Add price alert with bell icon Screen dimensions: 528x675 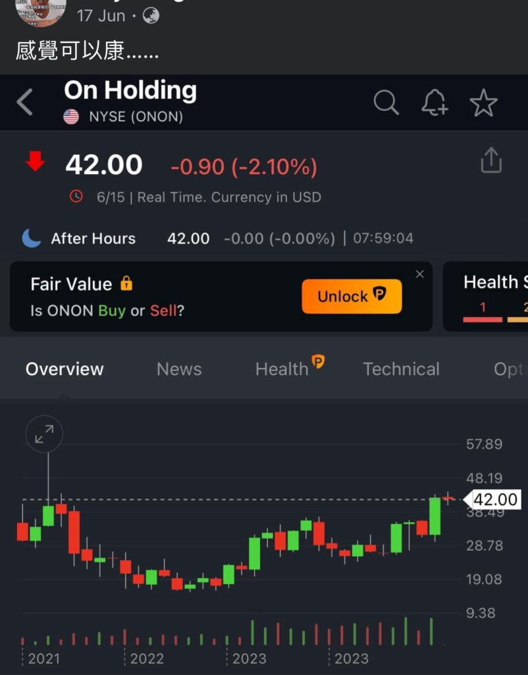(435, 103)
